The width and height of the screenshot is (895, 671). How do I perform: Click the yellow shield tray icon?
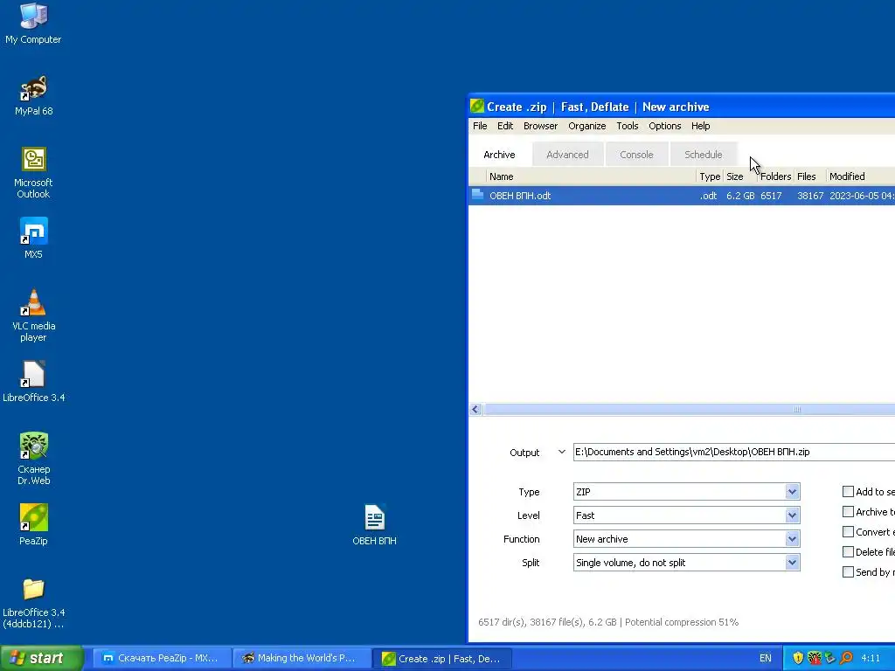pyautogui.click(x=798, y=658)
